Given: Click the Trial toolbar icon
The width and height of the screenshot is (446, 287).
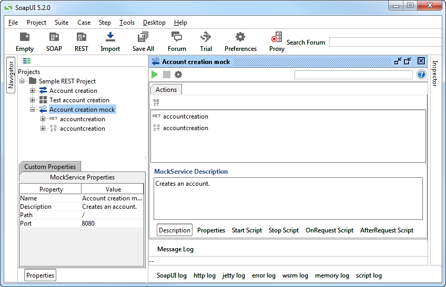Looking at the screenshot, I should pyautogui.click(x=206, y=37).
